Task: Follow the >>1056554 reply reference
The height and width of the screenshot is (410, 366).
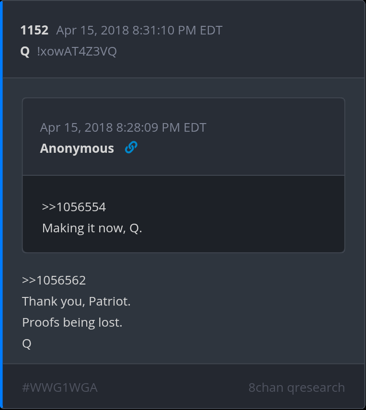Action: coord(74,207)
